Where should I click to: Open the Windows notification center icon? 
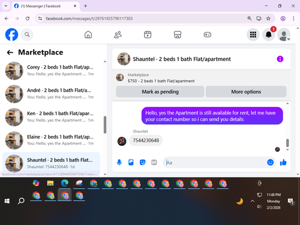tap(290, 202)
